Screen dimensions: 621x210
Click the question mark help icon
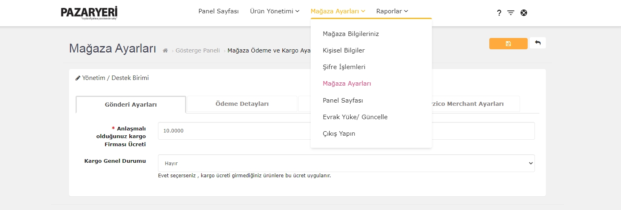pyautogui.click(x=499, y=13)
